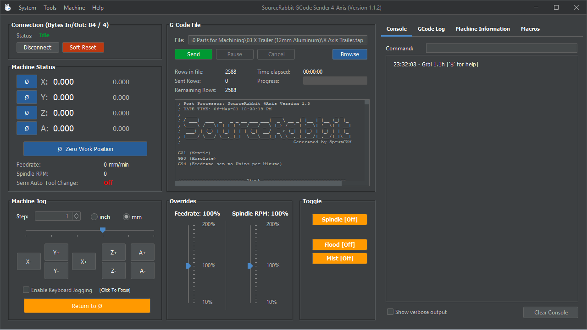Image resolution: width=587 pixels, height=330 pixels.
Task: Click the Feedrate 0 mm/min value
Action: [x=116, y=165]
